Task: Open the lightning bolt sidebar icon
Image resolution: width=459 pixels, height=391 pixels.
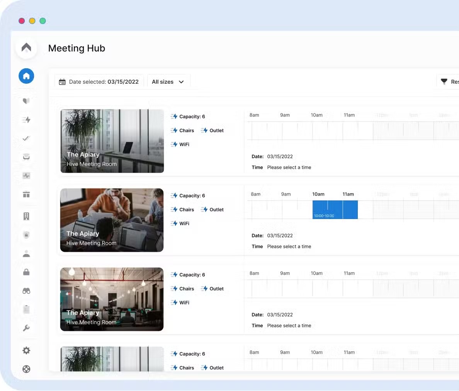Action: tap(26, 120)
